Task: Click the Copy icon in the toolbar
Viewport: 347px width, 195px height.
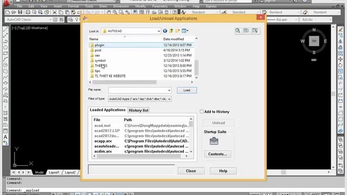Action: pos(61,12)
